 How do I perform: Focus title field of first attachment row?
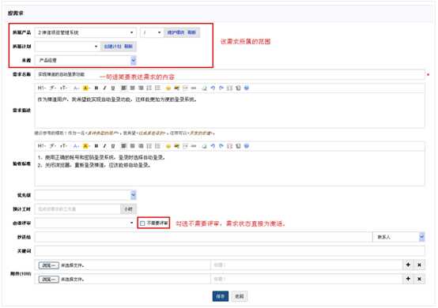(307, 265)
